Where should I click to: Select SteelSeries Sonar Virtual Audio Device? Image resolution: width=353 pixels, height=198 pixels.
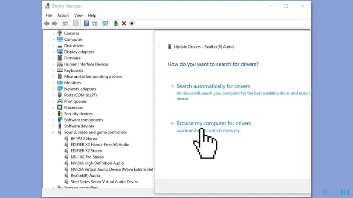pos(105,181)
